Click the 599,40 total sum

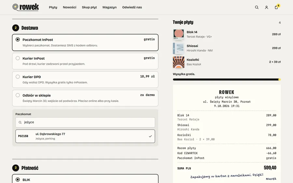pyautogui.click(x=270, y=168)
